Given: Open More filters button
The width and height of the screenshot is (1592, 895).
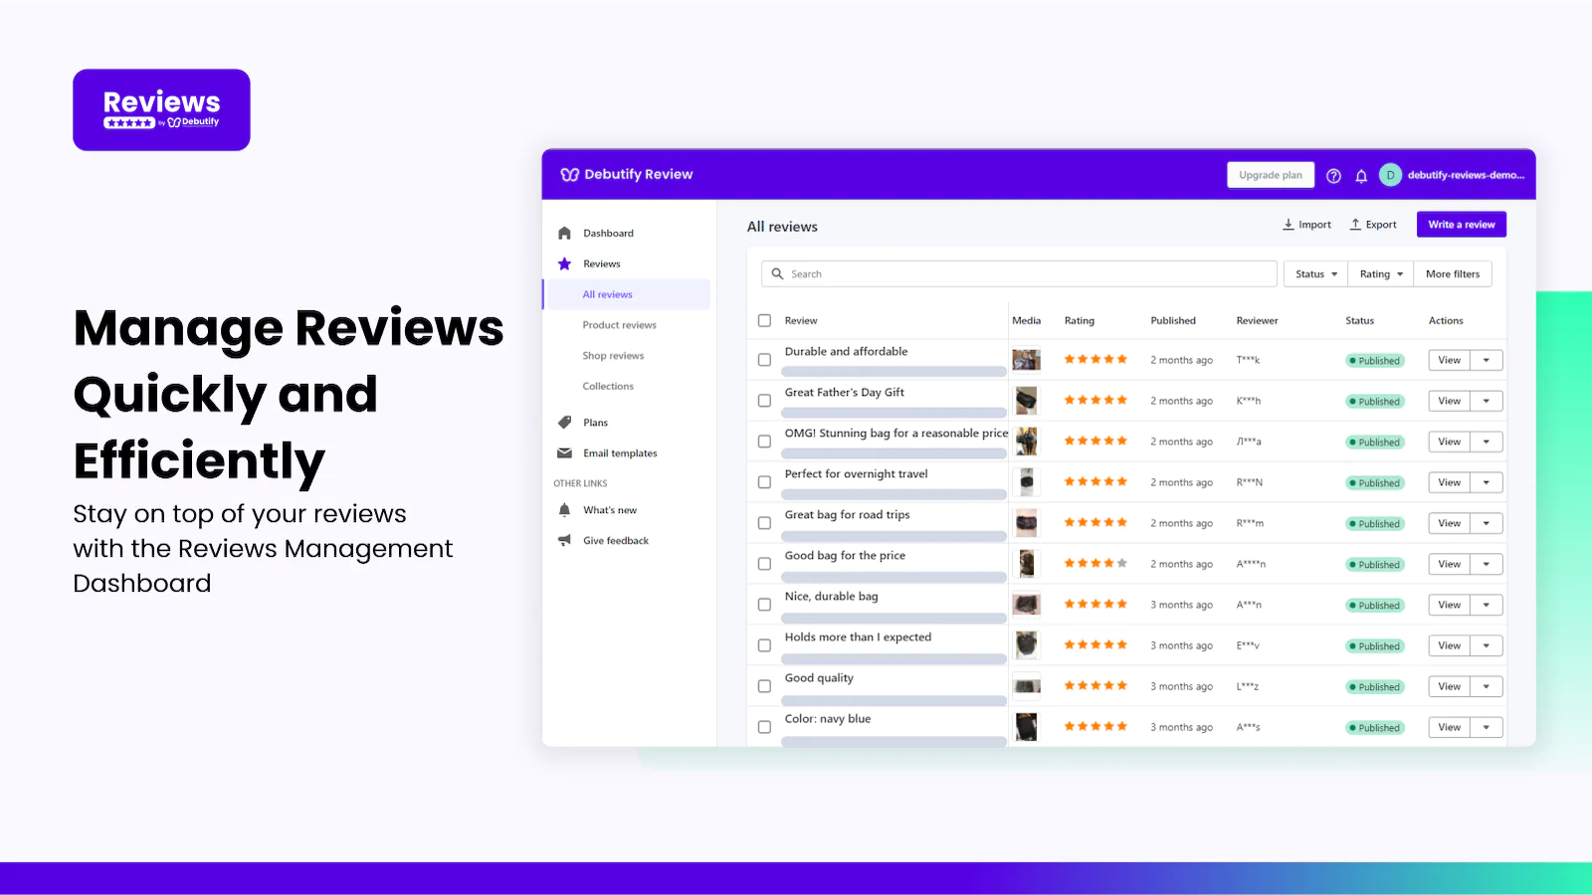Looking at the screenshot, I should click(1453, 274).
